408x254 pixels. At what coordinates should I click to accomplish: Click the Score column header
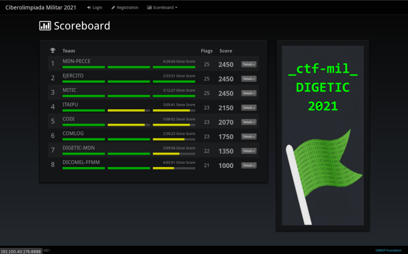point(226,51)
